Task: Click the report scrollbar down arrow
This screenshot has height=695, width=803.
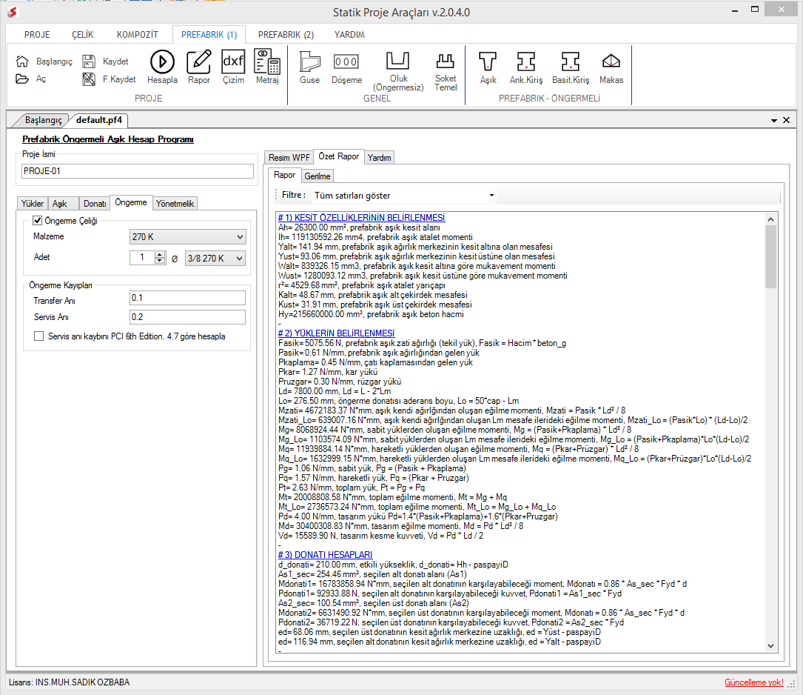Action: tap(770, 646)
